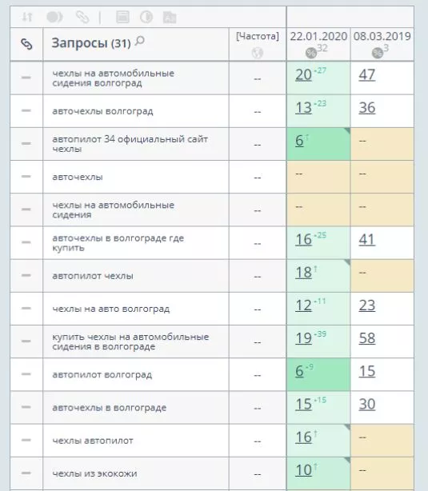Click the table view toolbar icon
428x491 pixels.
[122, 17]
